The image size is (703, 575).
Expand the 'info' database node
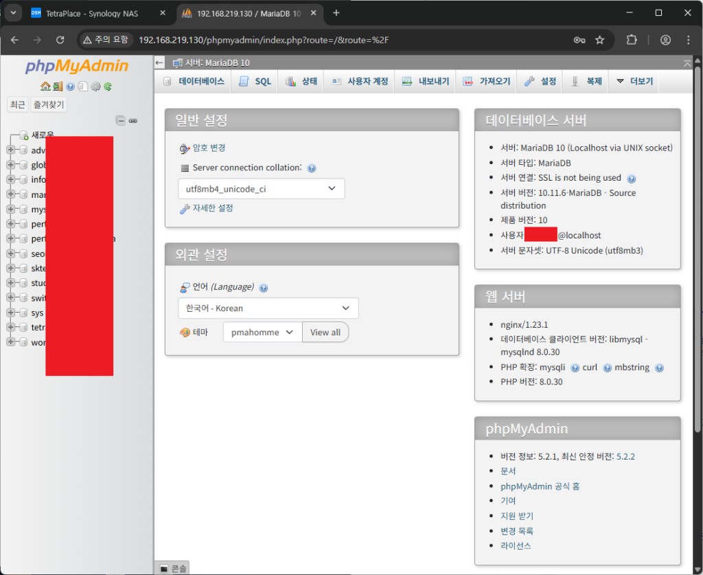(11, 179)
